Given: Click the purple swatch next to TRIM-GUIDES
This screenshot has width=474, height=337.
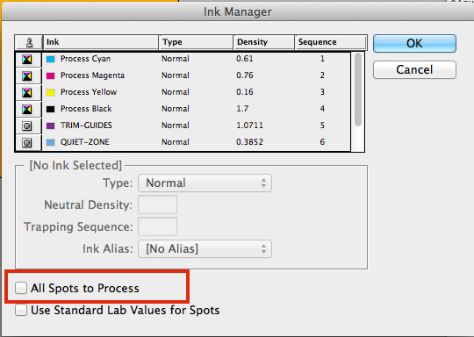Looking at the screenshot, I should tap(51, 125).
